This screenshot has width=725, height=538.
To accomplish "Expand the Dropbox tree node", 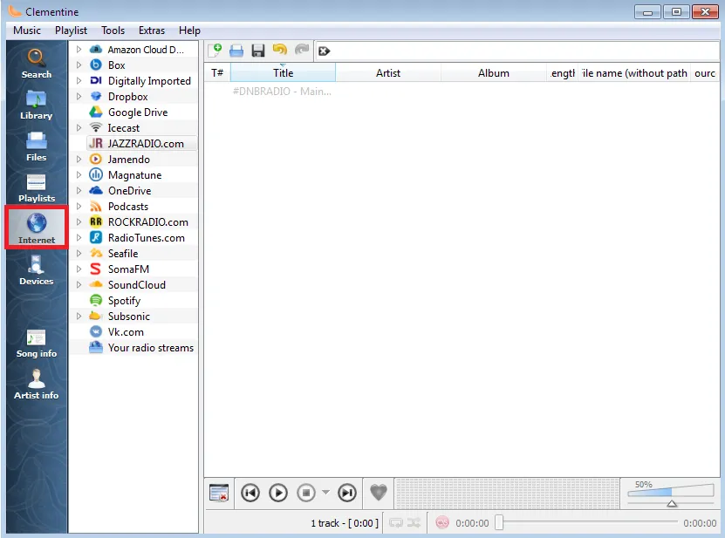I will [x=79, y=96].
